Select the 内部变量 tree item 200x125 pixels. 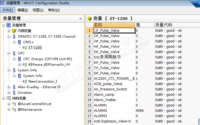pyautogui.click(x=25, y=31)
